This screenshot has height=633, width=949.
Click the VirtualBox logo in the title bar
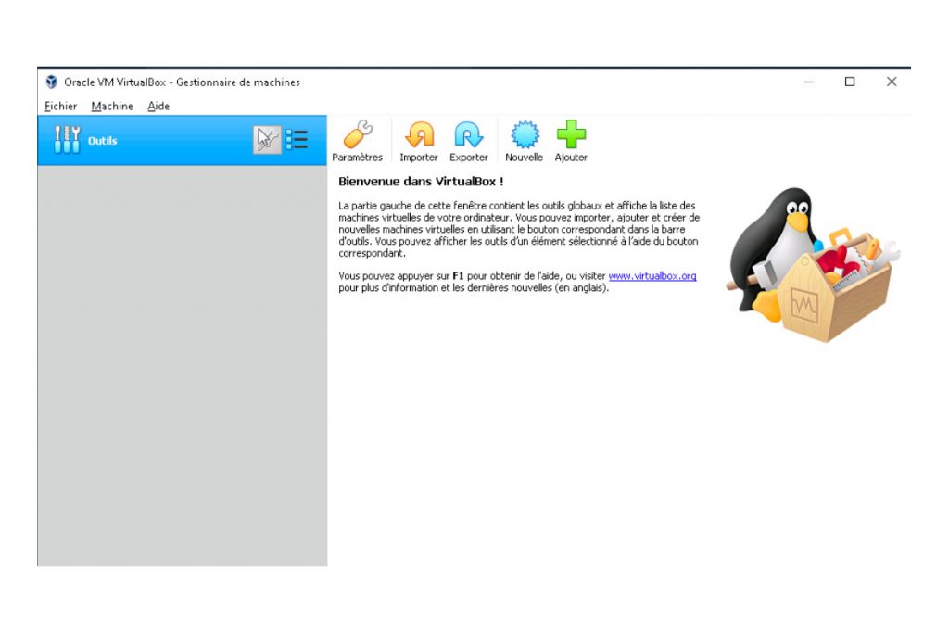[51, 82]
